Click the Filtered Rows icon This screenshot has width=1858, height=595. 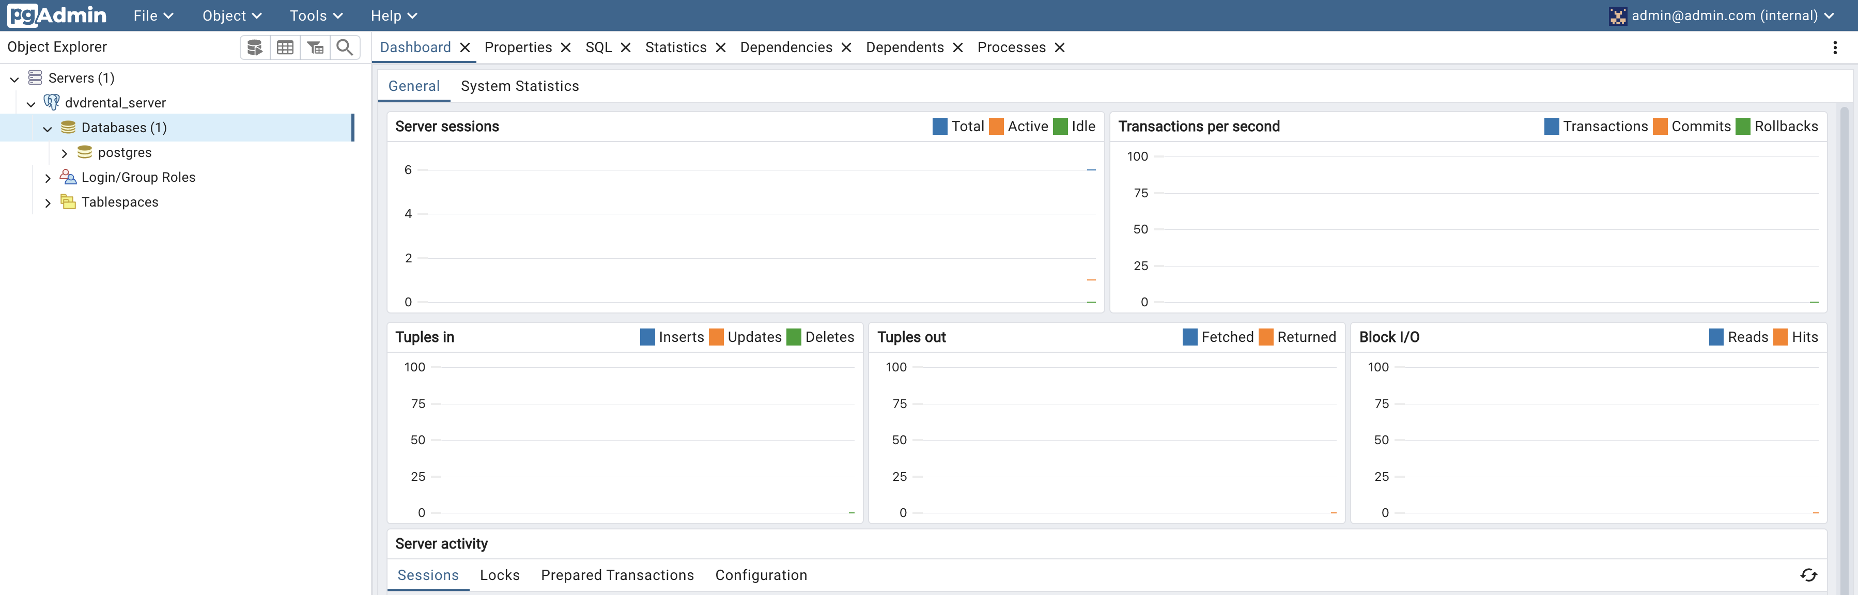tap(315, 48)
